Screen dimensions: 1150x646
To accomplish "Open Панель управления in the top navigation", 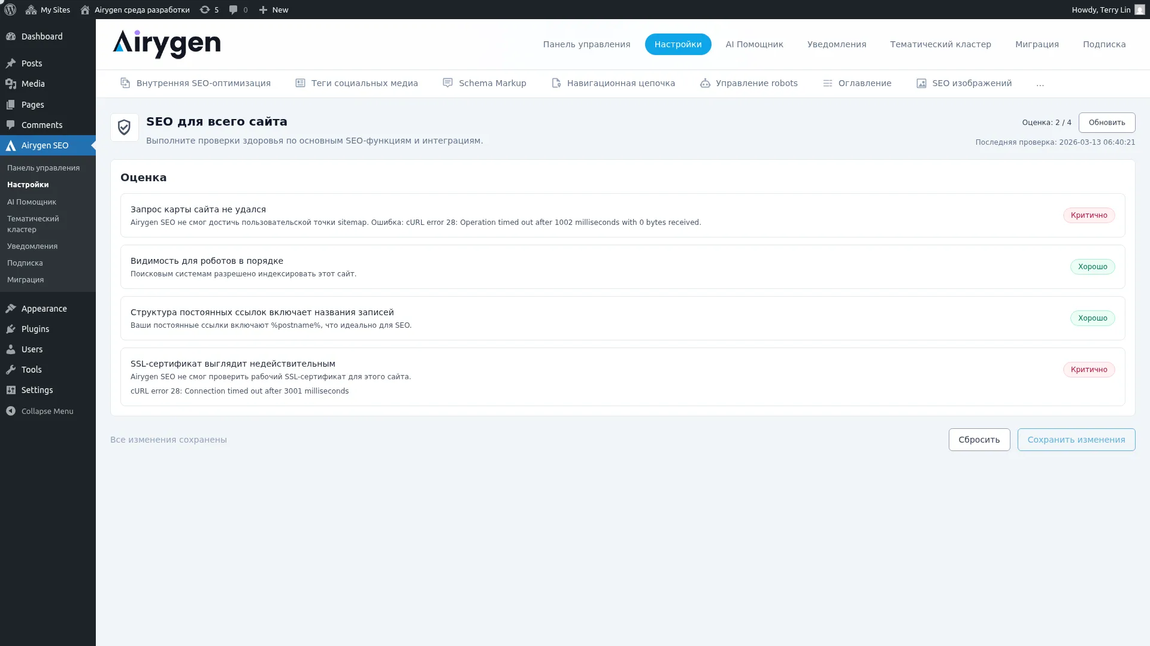I will 586,44.
